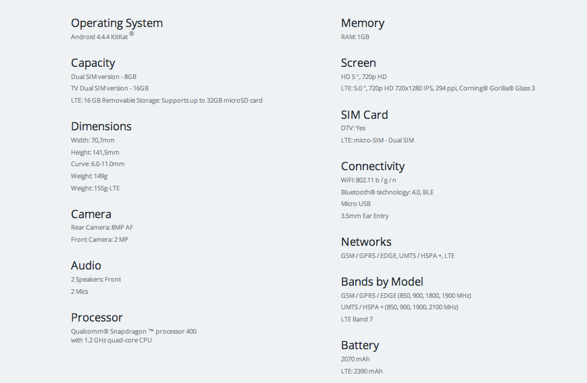Select the Rear Camera 8MP AF text
Screen dimensions: 587x383
coord(101,228)
